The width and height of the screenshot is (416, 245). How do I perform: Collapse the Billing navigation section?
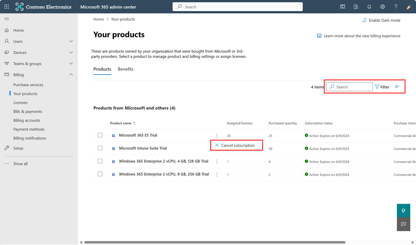[x=71, y=75]
